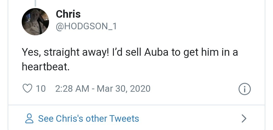Image resolution: width=273 pixels, height=130 pixels.
Task: Click the like count number 10
Action: coord(41,89)
